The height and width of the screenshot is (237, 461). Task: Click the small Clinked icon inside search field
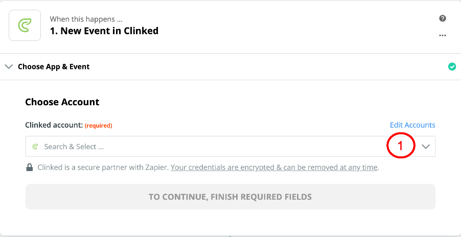tap(35, 147)
